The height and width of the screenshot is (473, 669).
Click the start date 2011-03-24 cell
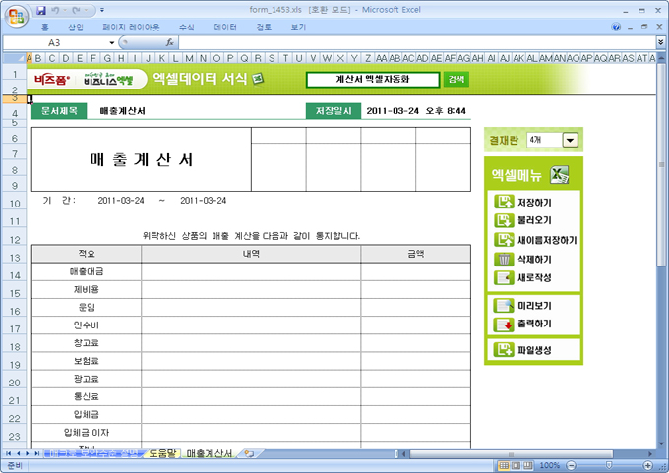pyautogui.click(x=121, y=201)
